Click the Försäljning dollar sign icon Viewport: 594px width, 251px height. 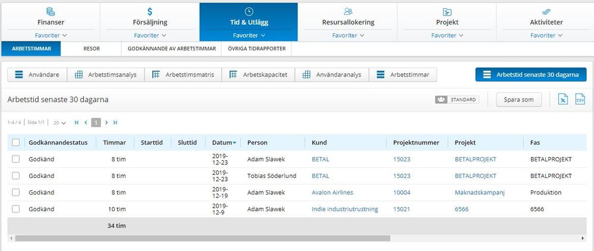pos(150,11)
